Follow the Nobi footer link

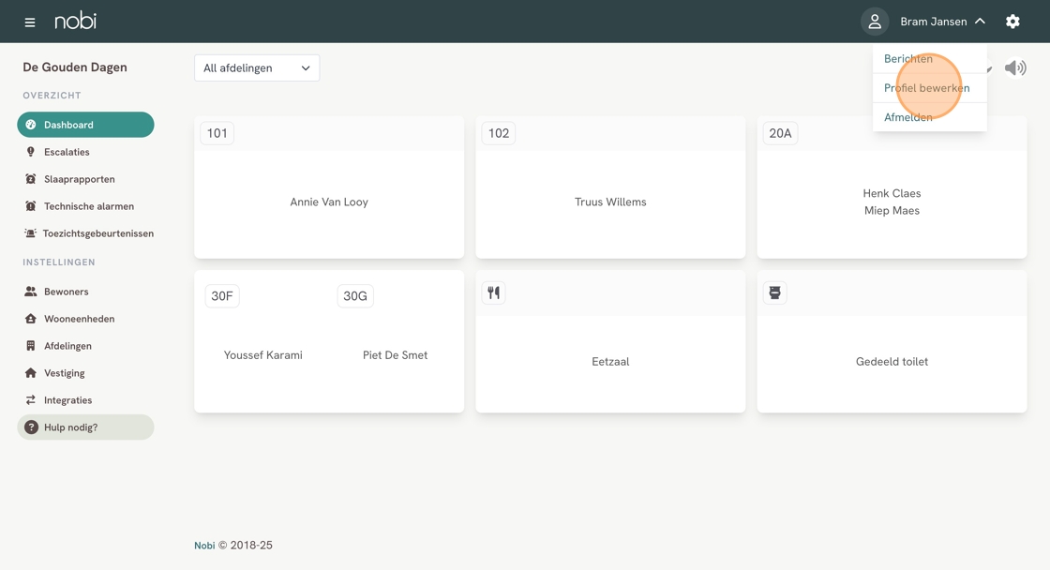(x=204, y=546)
